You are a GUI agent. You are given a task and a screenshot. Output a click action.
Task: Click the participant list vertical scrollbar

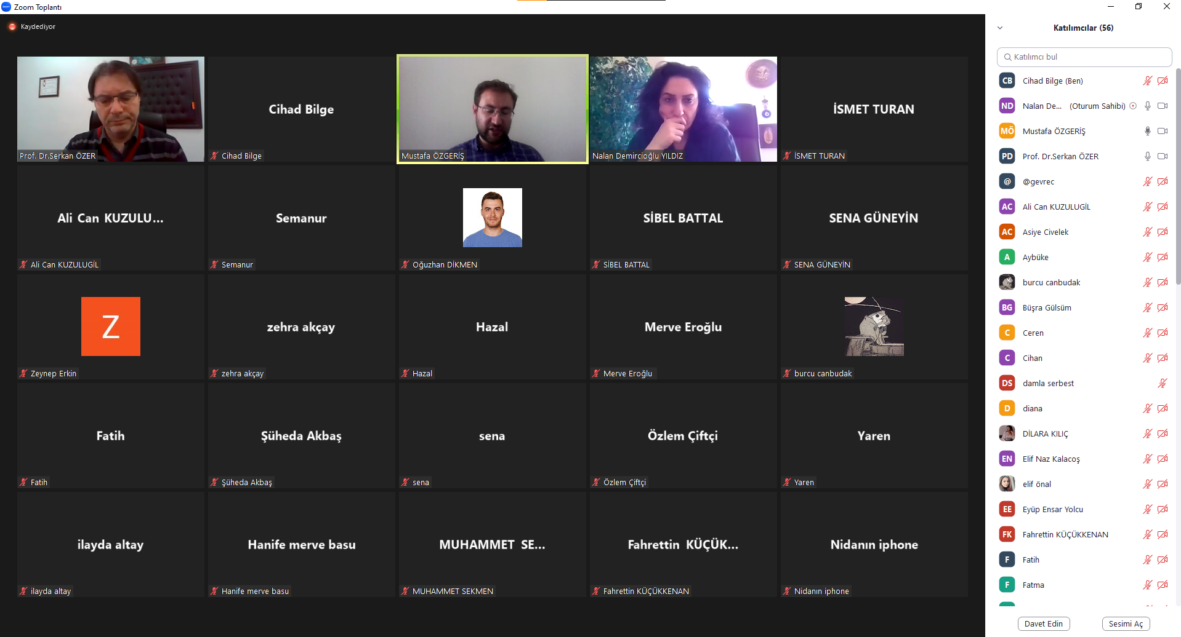pos(1179,178)
